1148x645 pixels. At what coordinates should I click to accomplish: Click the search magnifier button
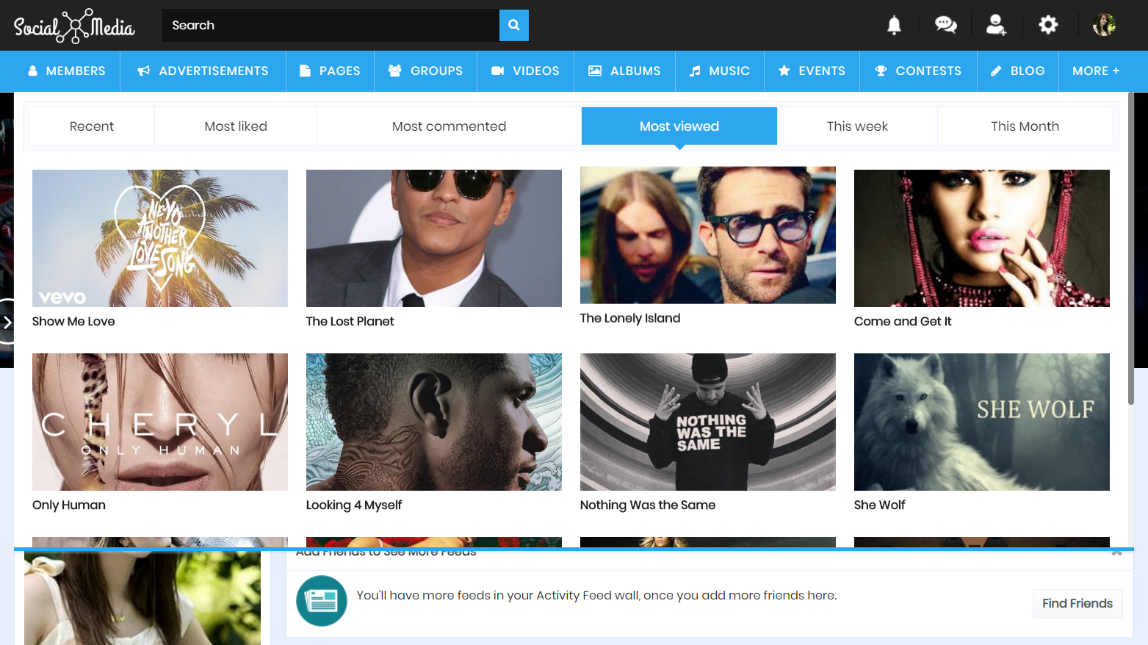[514, 25]
